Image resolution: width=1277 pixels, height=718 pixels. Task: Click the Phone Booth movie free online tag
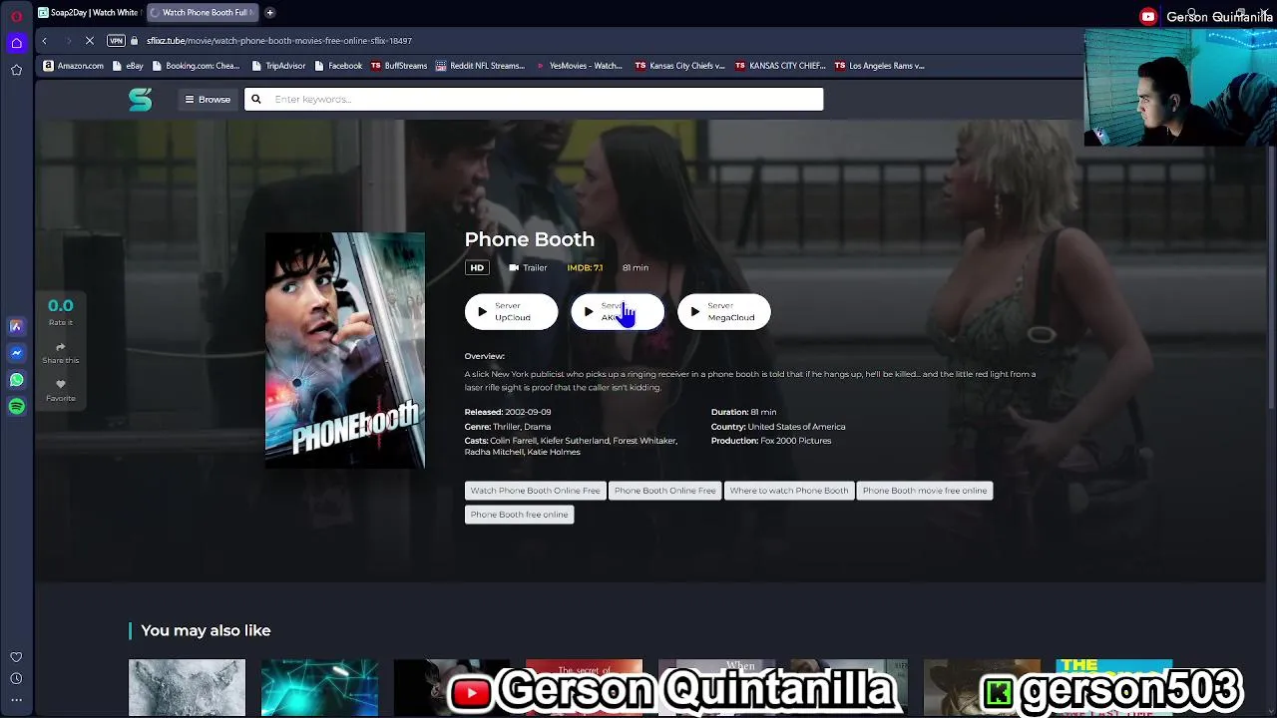pos(924,491)
